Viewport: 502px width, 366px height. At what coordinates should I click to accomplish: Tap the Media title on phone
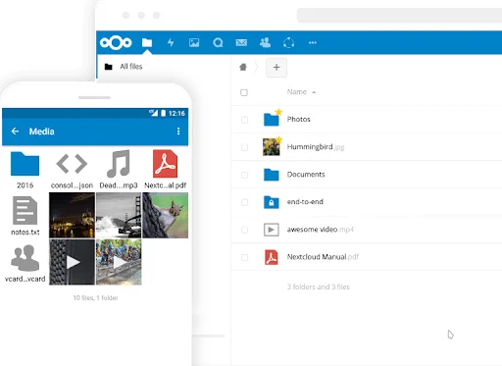coord(41,131)
